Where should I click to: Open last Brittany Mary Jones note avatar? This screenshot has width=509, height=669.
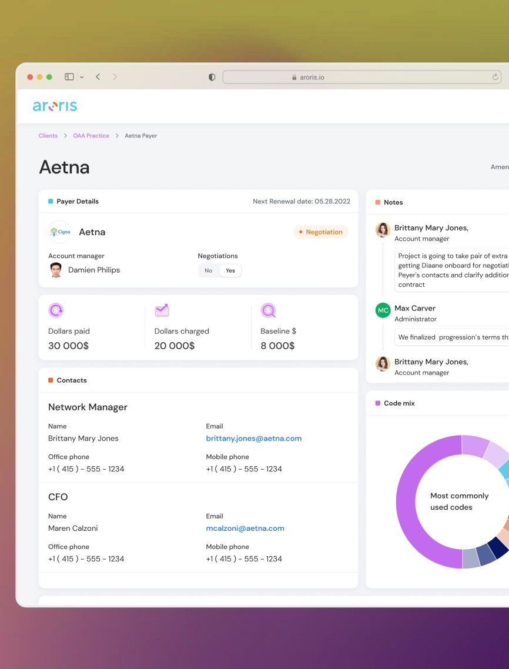tap(383, 364)
